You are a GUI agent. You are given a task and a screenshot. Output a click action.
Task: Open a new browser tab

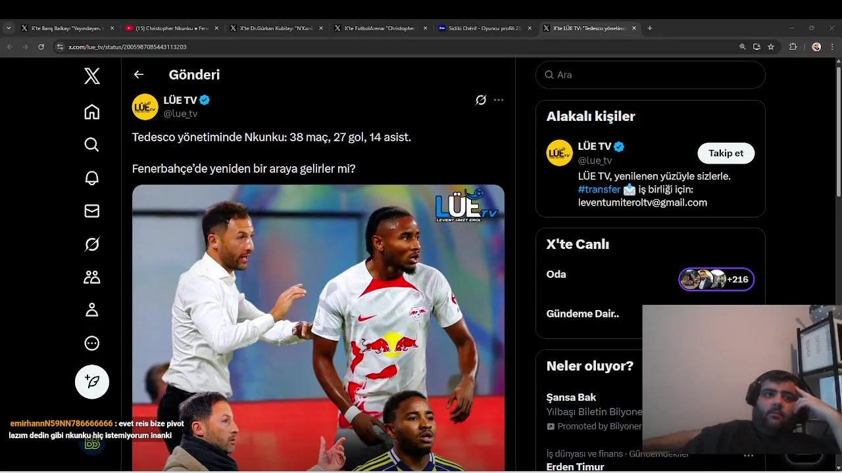tap(650, 28)
